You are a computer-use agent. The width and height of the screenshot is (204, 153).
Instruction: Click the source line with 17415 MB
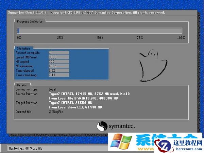coord(89,94)
